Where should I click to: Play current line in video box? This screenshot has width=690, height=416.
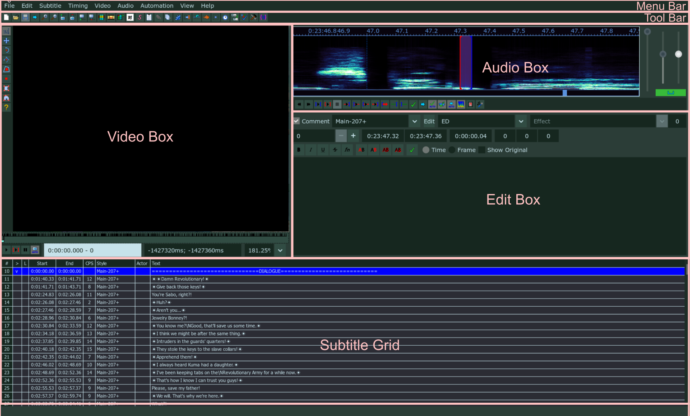(x=16, y=250)
